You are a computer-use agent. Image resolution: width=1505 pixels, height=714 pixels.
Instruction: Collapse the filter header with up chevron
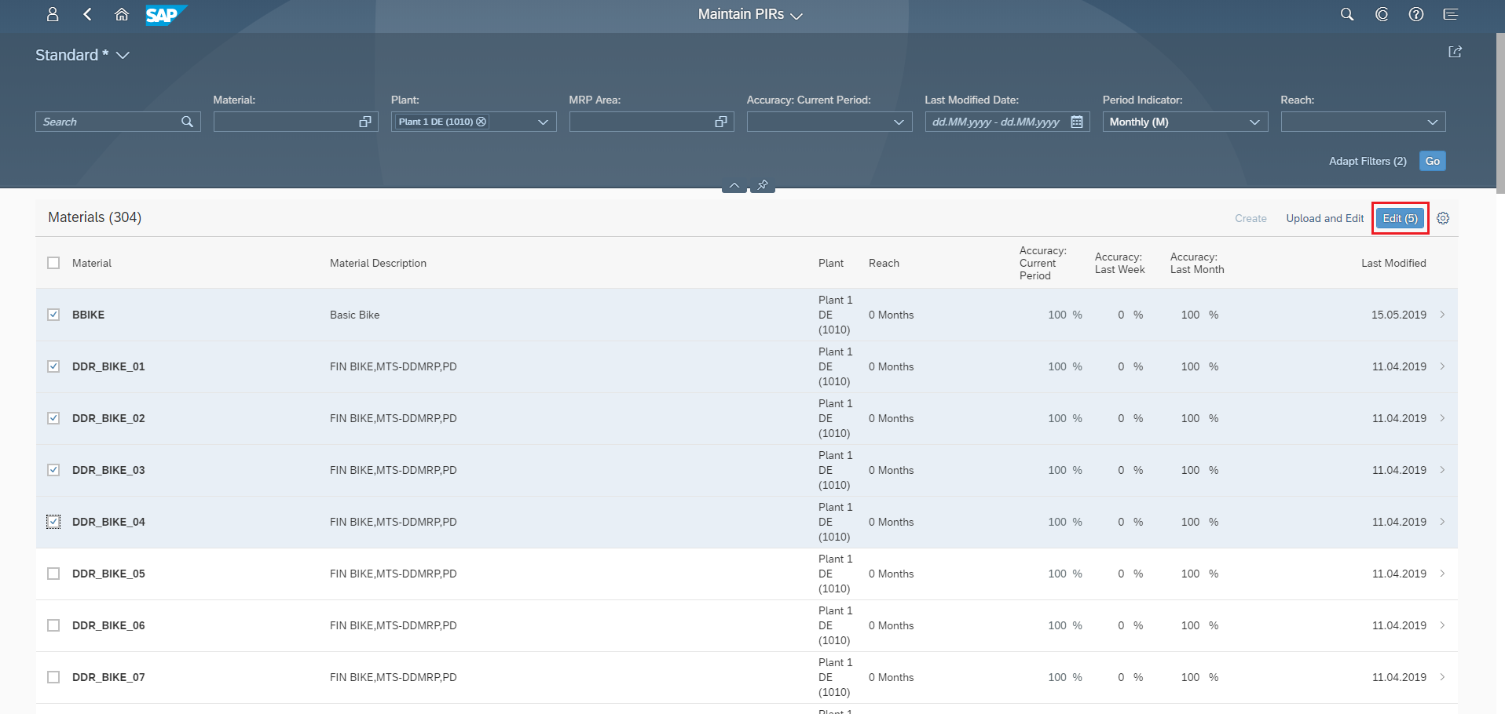(734, 185)
